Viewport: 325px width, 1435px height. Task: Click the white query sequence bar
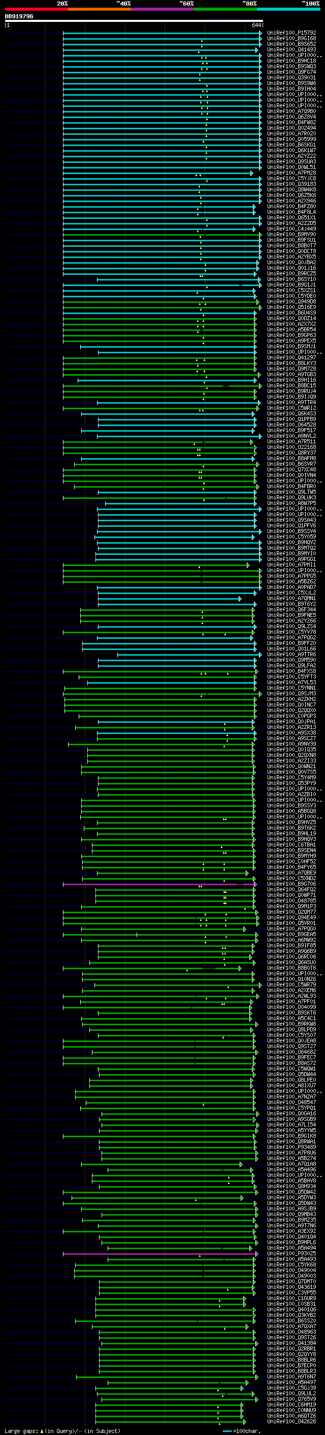tap(134, 21)
